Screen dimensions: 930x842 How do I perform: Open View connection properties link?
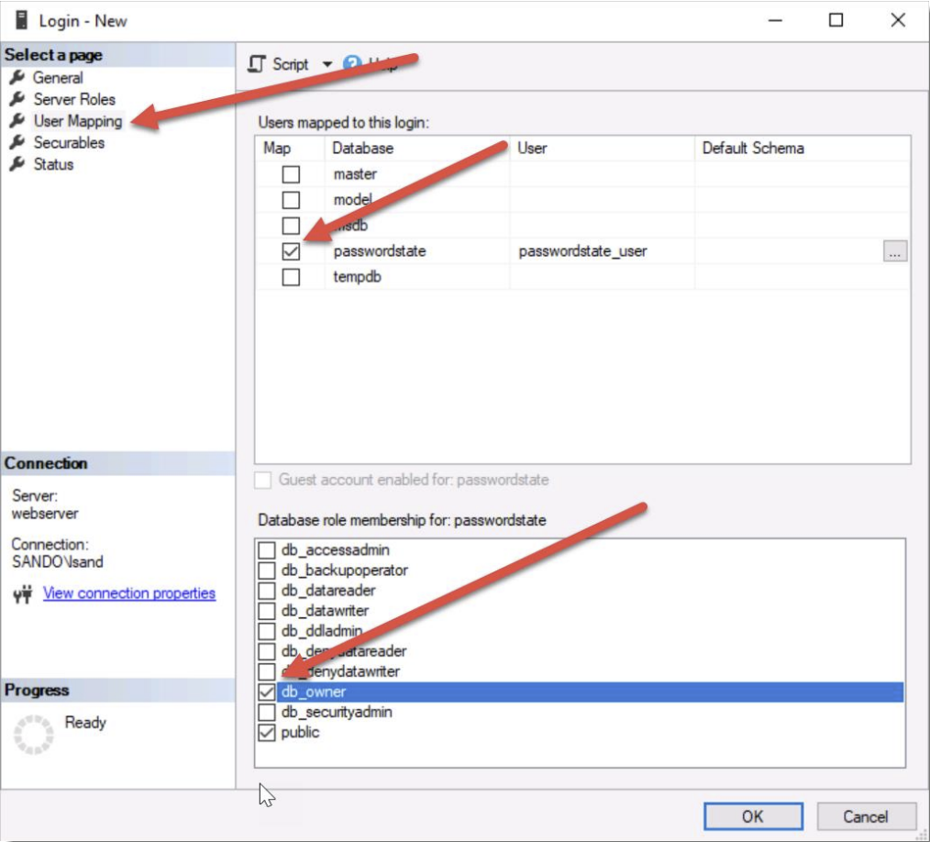pos(129,593)
